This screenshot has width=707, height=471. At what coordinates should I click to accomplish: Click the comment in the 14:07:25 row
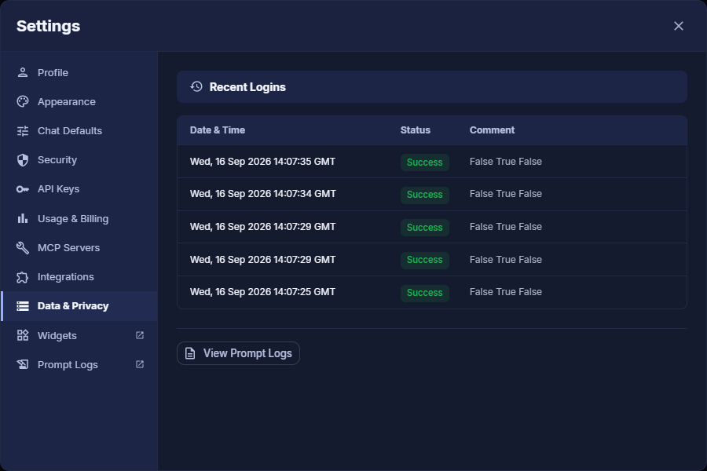coord(505,292)
